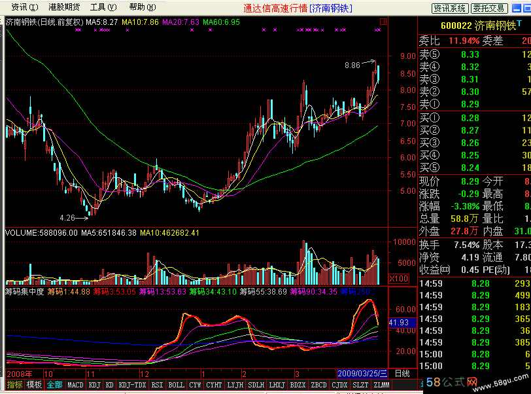Click the 日线 period label

(x=403, y=373)
